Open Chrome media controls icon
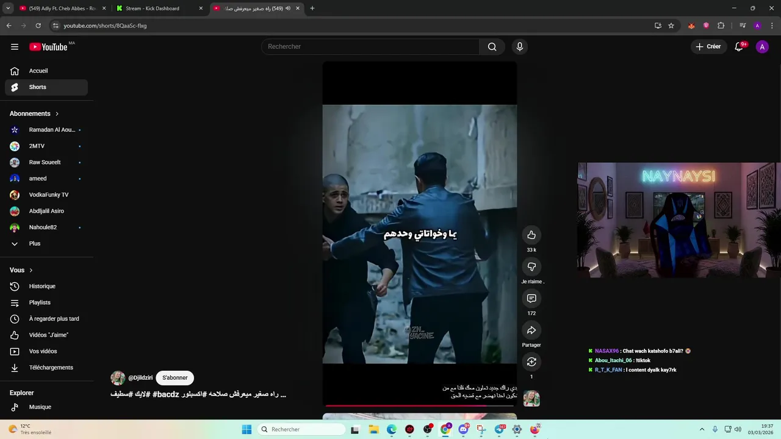The image size is (781, 439). [x=743, y=26]
